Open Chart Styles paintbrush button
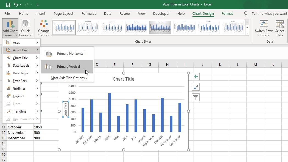This screenshot has height=162, width=288. pyautogui.click(x=196, y=87)
